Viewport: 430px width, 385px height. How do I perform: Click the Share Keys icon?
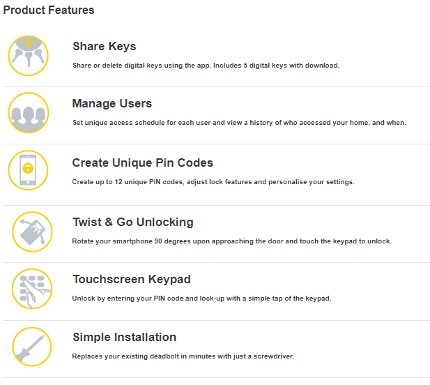click(29, 55)
